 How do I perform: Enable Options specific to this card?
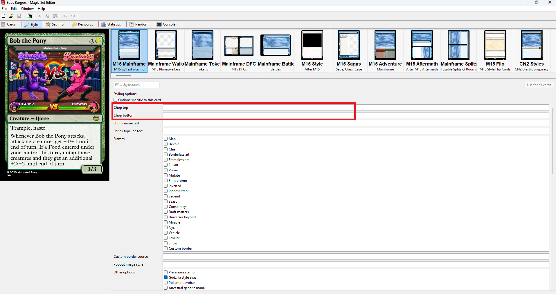tap(116, 100)
